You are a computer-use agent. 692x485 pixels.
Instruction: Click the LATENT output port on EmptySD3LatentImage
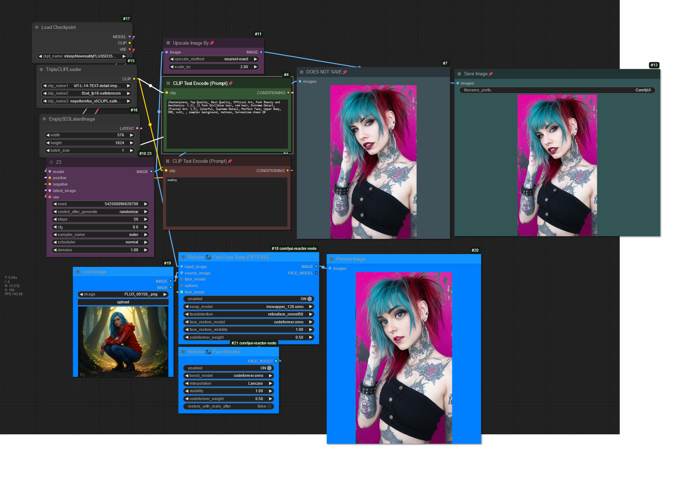click(137, 128)
